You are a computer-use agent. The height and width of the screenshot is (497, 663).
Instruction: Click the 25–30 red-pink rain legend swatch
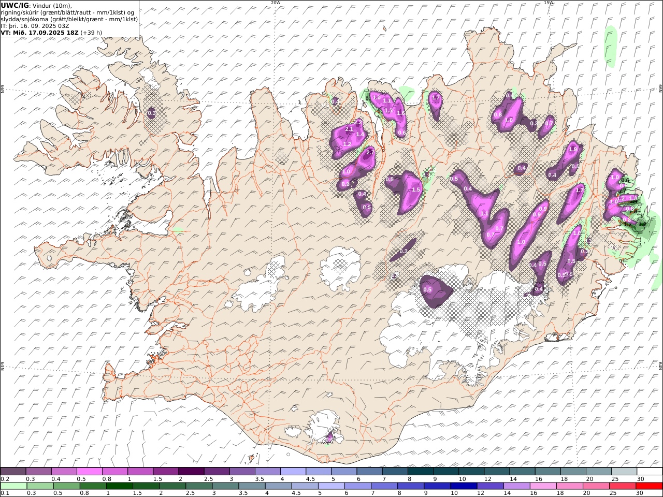(623, 486)
